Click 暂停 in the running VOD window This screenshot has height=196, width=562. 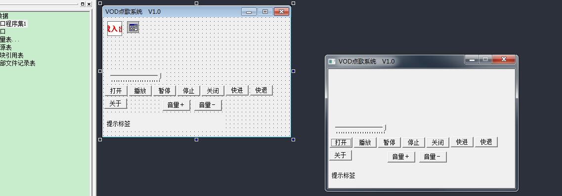click(389, 142)
